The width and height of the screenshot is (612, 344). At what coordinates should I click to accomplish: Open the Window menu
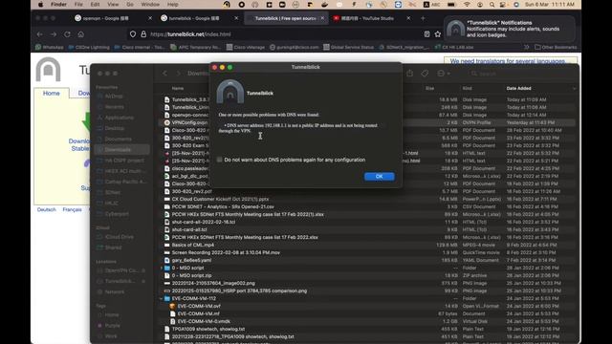[150, 4]
